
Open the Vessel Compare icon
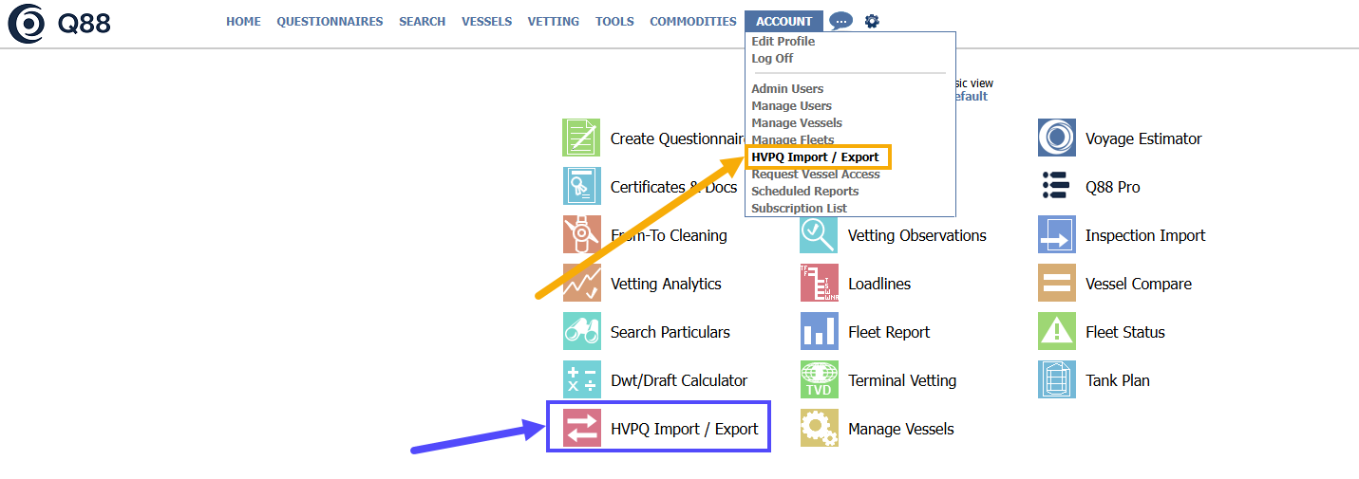point(1056,284)
